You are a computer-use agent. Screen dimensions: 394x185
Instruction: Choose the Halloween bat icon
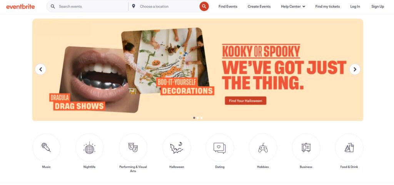(177, 148)
